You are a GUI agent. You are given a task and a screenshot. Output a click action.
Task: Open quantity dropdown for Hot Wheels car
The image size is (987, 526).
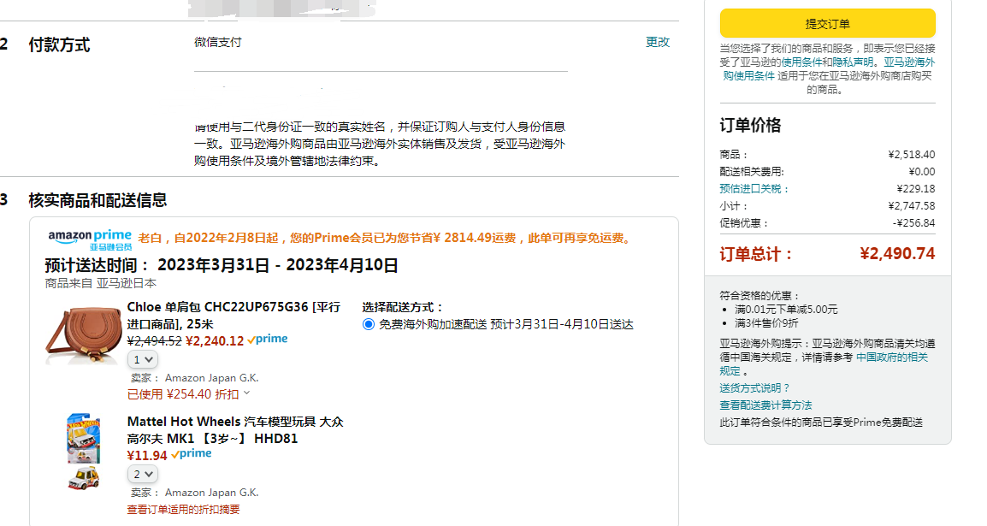pos(143,474)
